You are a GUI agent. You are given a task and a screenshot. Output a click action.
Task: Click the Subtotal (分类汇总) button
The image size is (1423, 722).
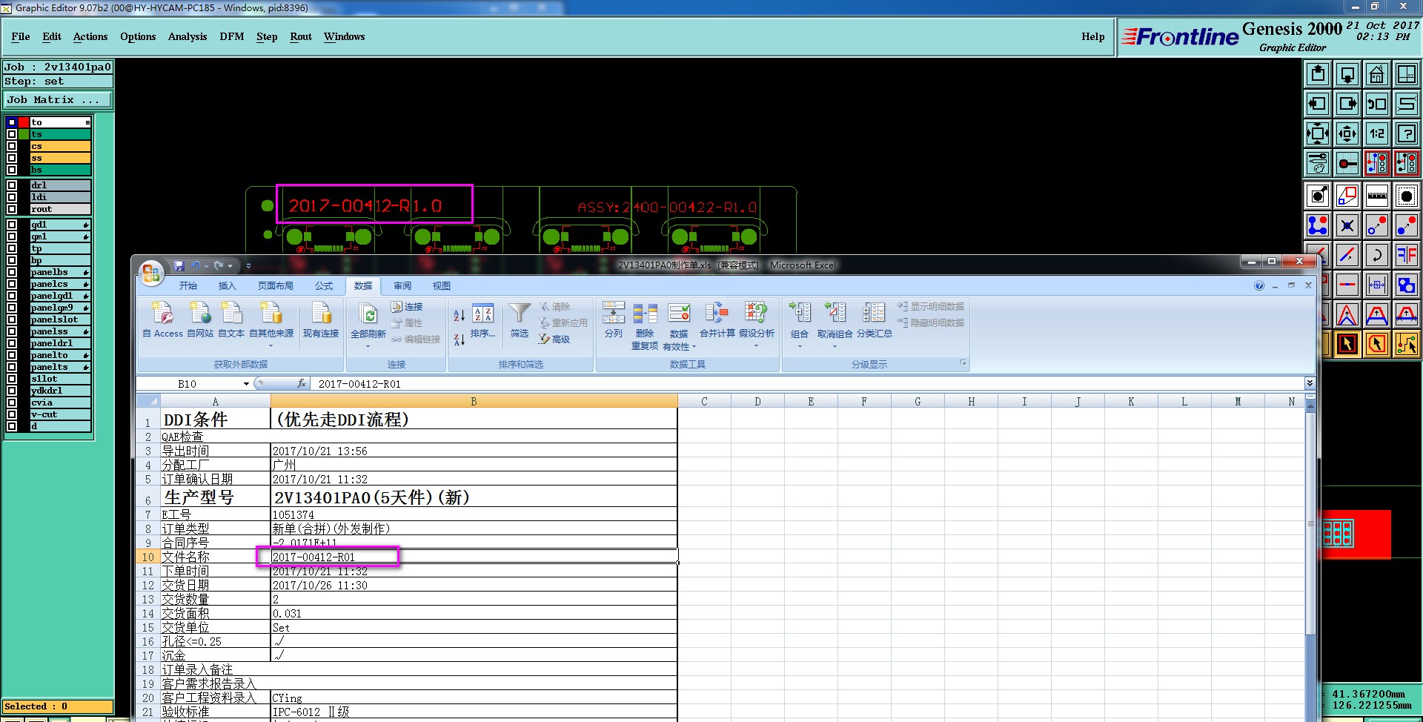pos(875,320)
